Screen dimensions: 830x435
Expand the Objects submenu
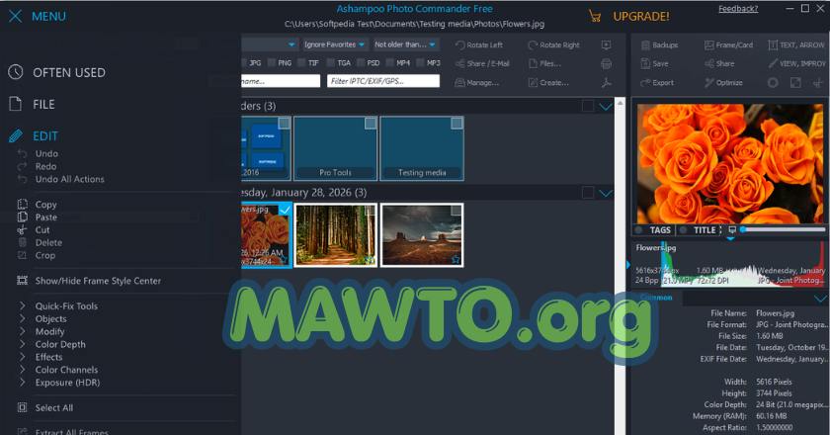click(x=22, y=318)
